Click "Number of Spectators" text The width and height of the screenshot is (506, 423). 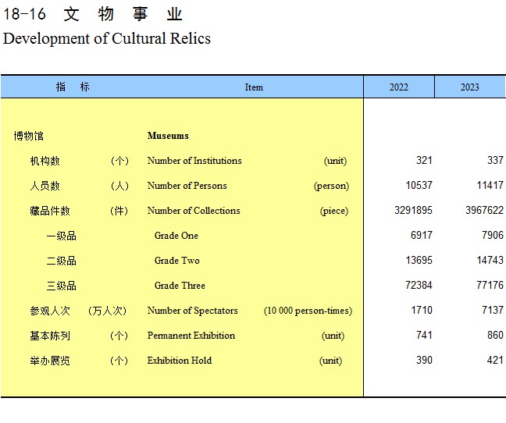click(x=192, y=311)
